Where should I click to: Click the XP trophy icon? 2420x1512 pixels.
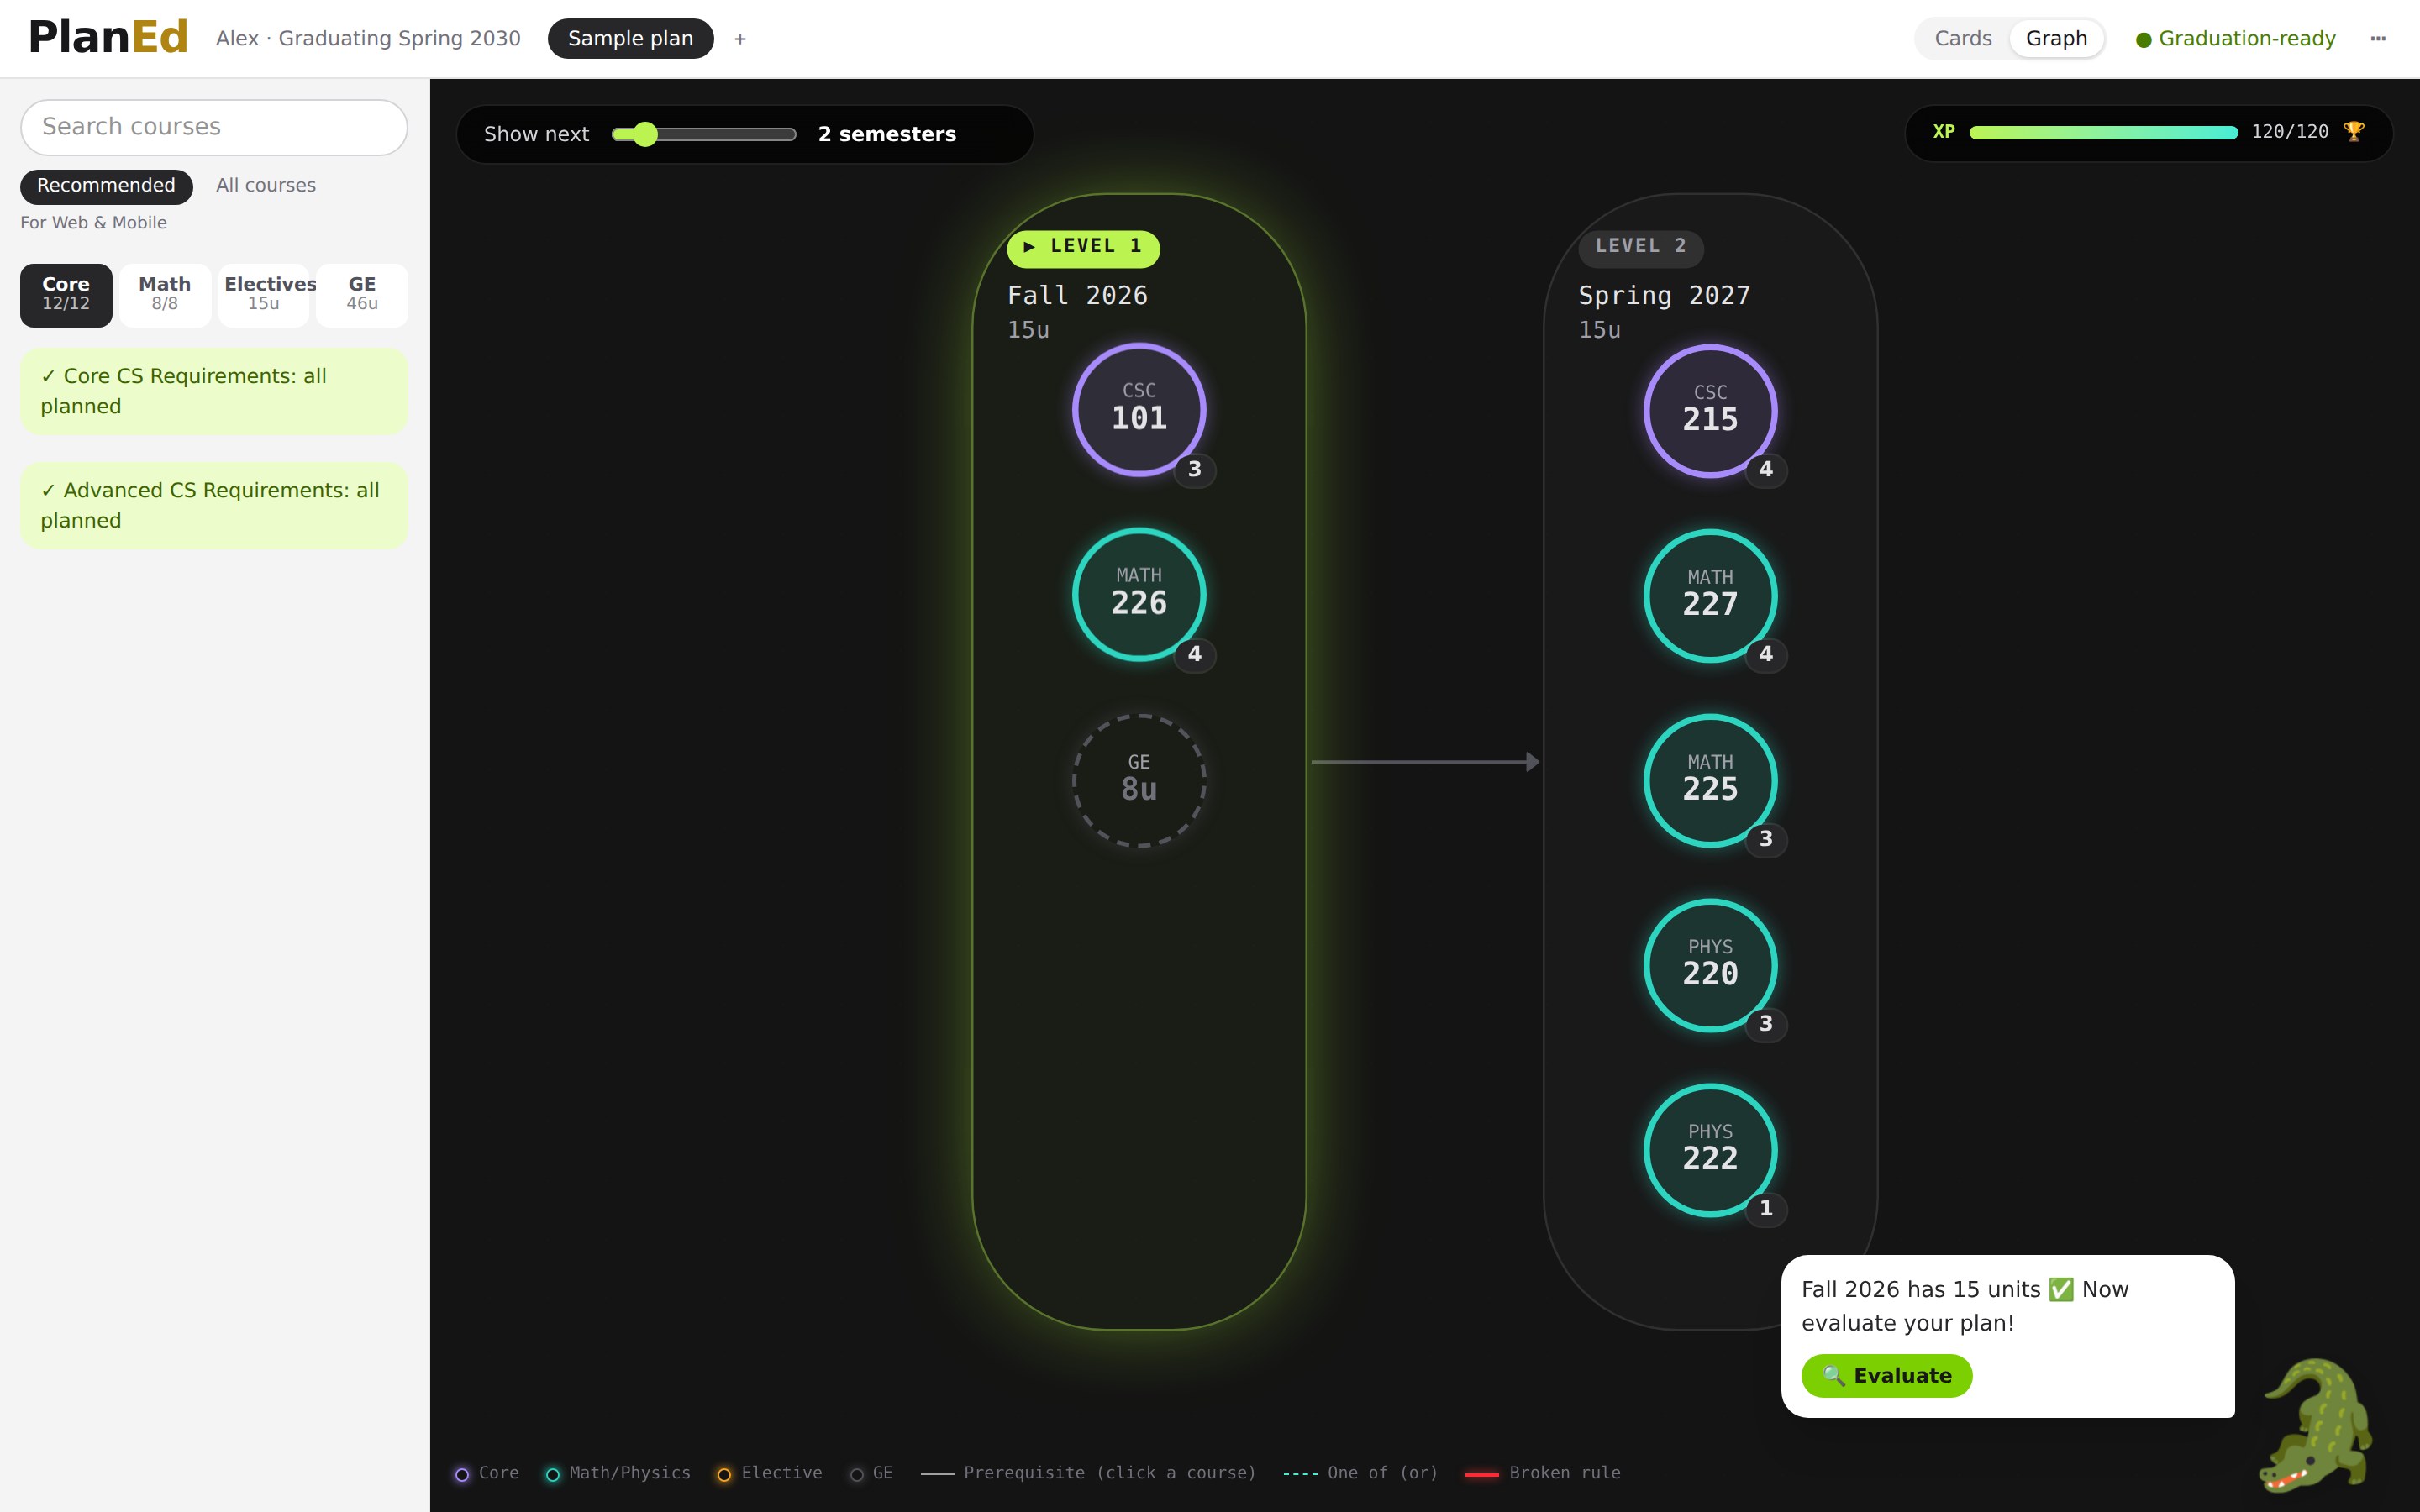coord(2354,132)
